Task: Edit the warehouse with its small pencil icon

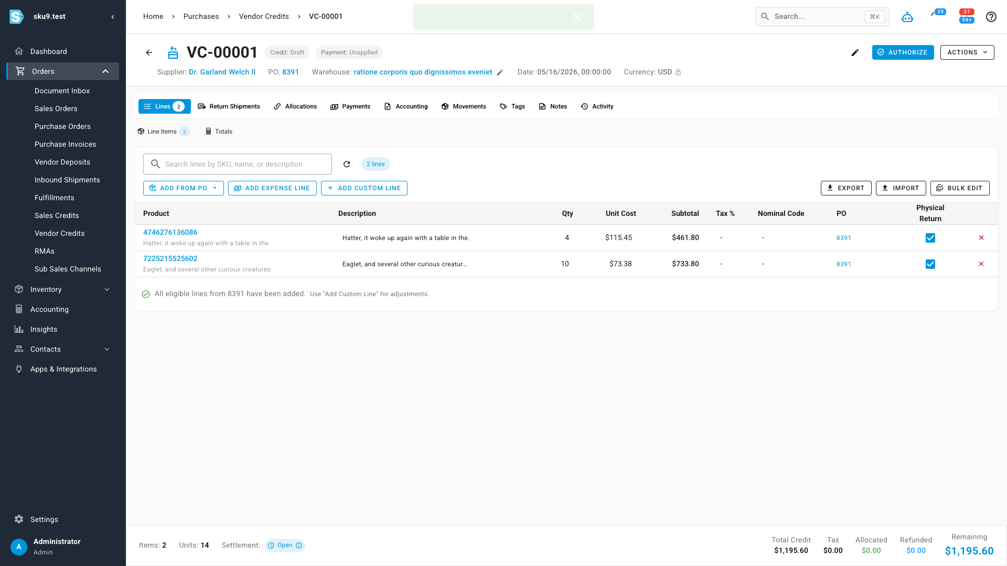Action: [x=500, y=72]
